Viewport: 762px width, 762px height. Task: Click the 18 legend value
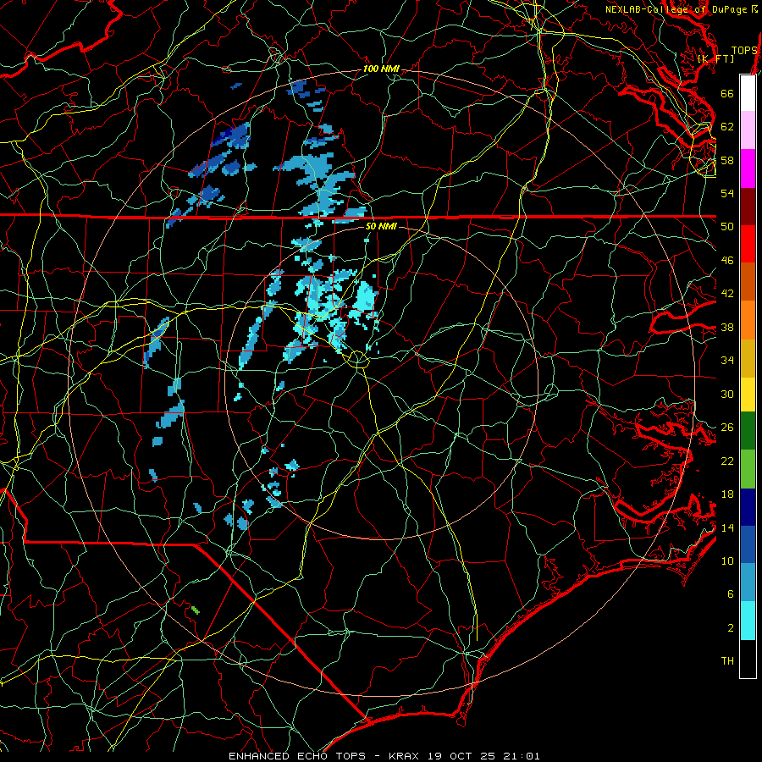[727, 494]
